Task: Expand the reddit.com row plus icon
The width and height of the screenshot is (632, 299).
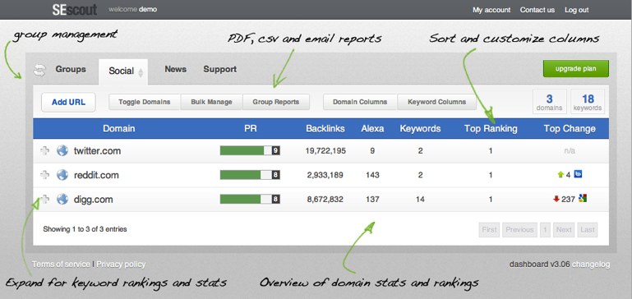Action: coord(44,175)
